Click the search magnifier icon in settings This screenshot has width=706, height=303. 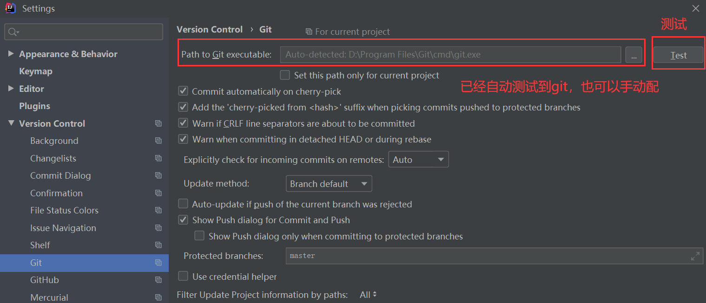click(13, 32)
